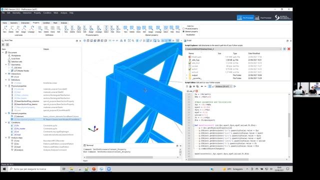Viewport: 320px width, 180px height.
Task: Remove the directory with the red X icon
Action: [x=289, y=49]
